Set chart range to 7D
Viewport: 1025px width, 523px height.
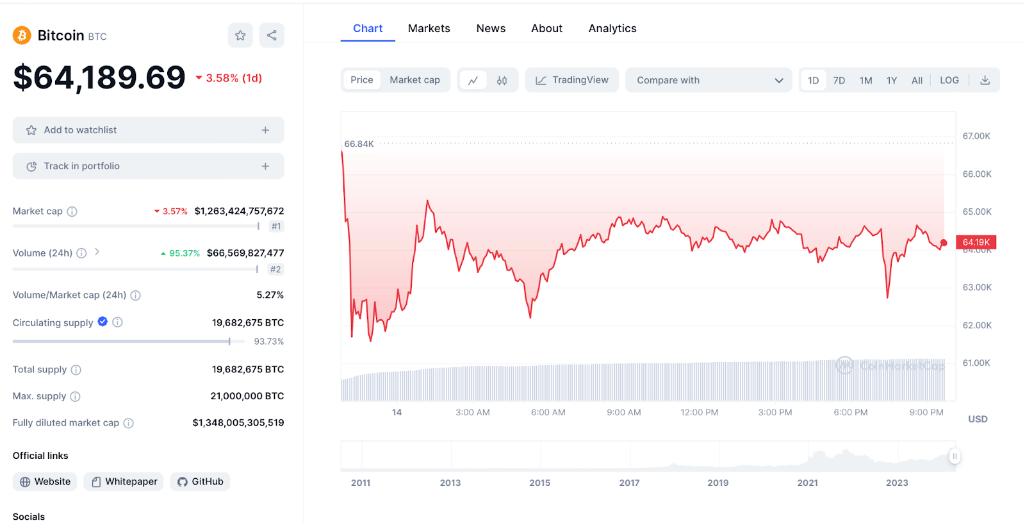coord(839,80)
